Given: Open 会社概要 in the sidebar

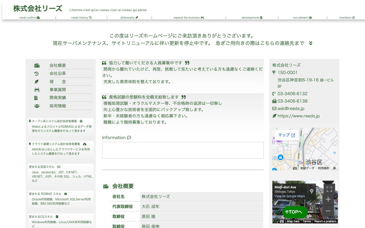Looking at the screenshot, I should 58,66.
